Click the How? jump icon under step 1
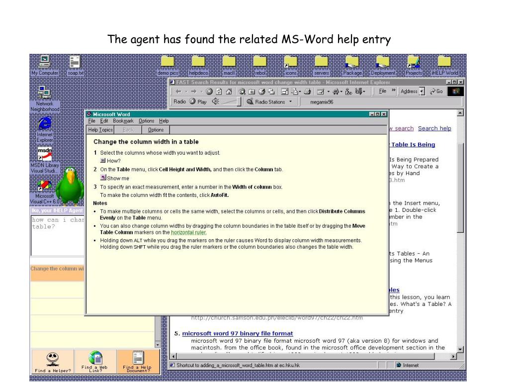 coord(103,161)
